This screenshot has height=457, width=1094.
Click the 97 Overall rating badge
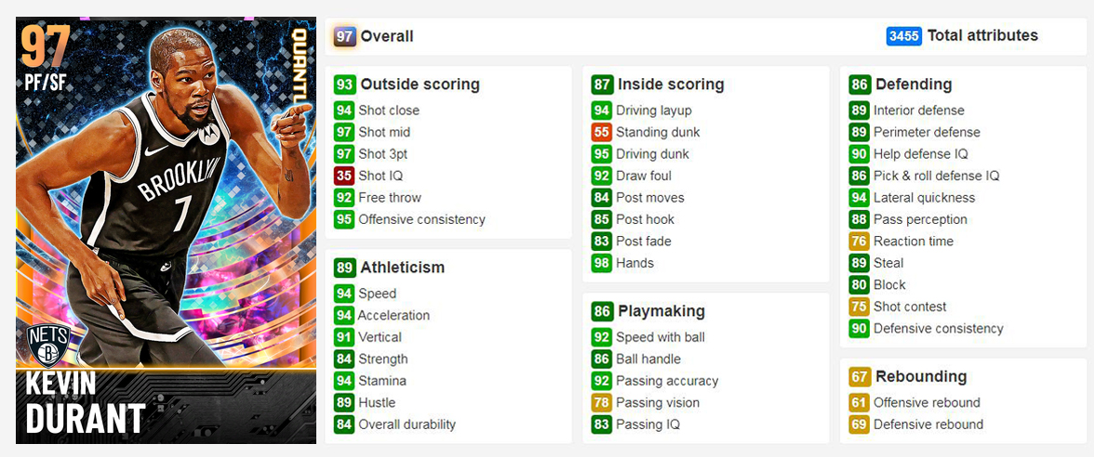[x=344, y=36]
